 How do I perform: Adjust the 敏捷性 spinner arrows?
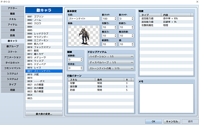115,44
